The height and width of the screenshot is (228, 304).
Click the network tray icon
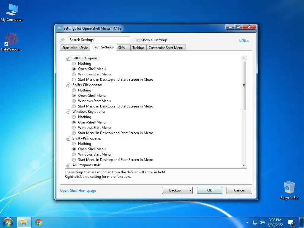(255, 222)
